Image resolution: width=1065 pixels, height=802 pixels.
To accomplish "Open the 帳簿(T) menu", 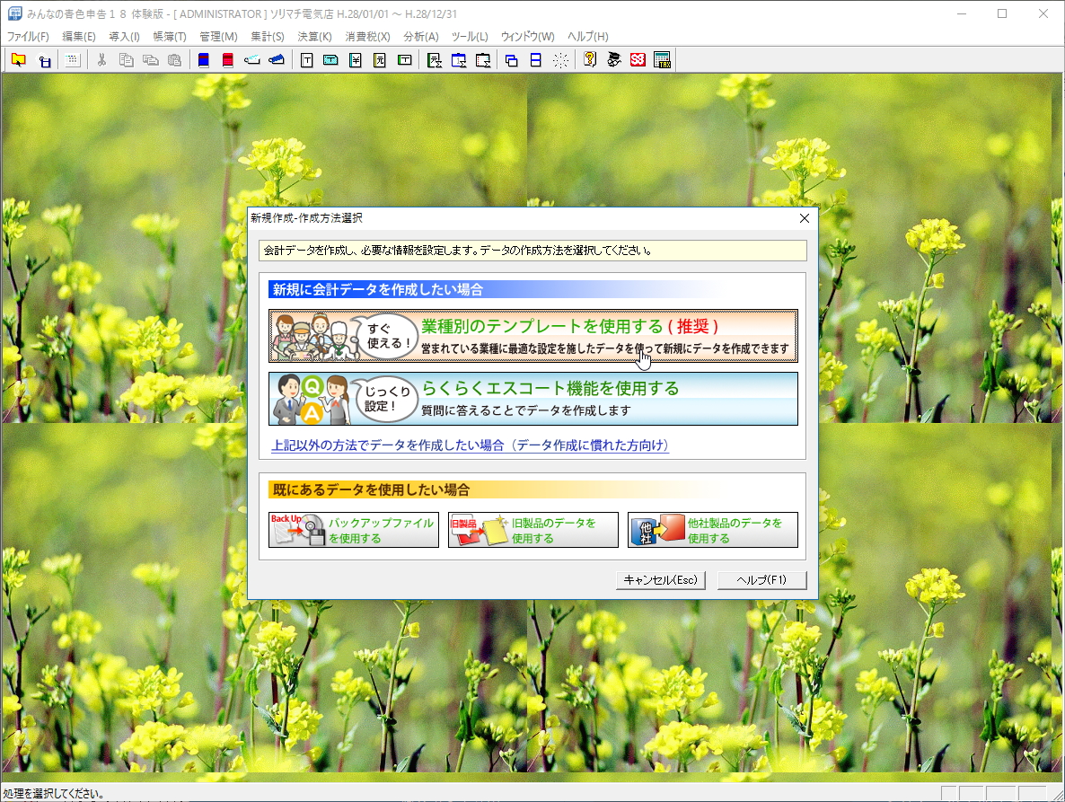I will coord(170,37).
